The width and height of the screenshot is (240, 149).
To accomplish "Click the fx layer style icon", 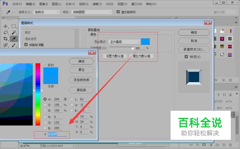I will (x=198, y=145).
